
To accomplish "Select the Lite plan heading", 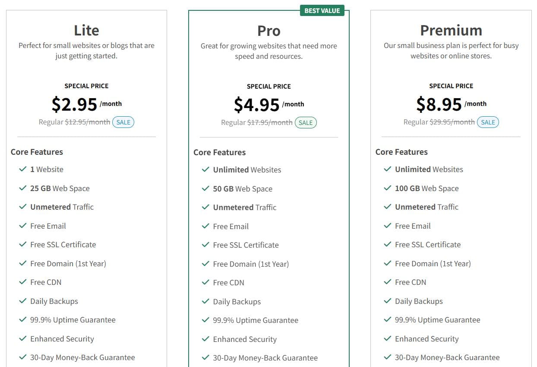I will [x=86, y=30].
